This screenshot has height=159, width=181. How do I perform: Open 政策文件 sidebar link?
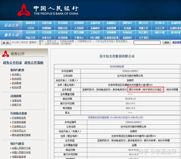17,105
